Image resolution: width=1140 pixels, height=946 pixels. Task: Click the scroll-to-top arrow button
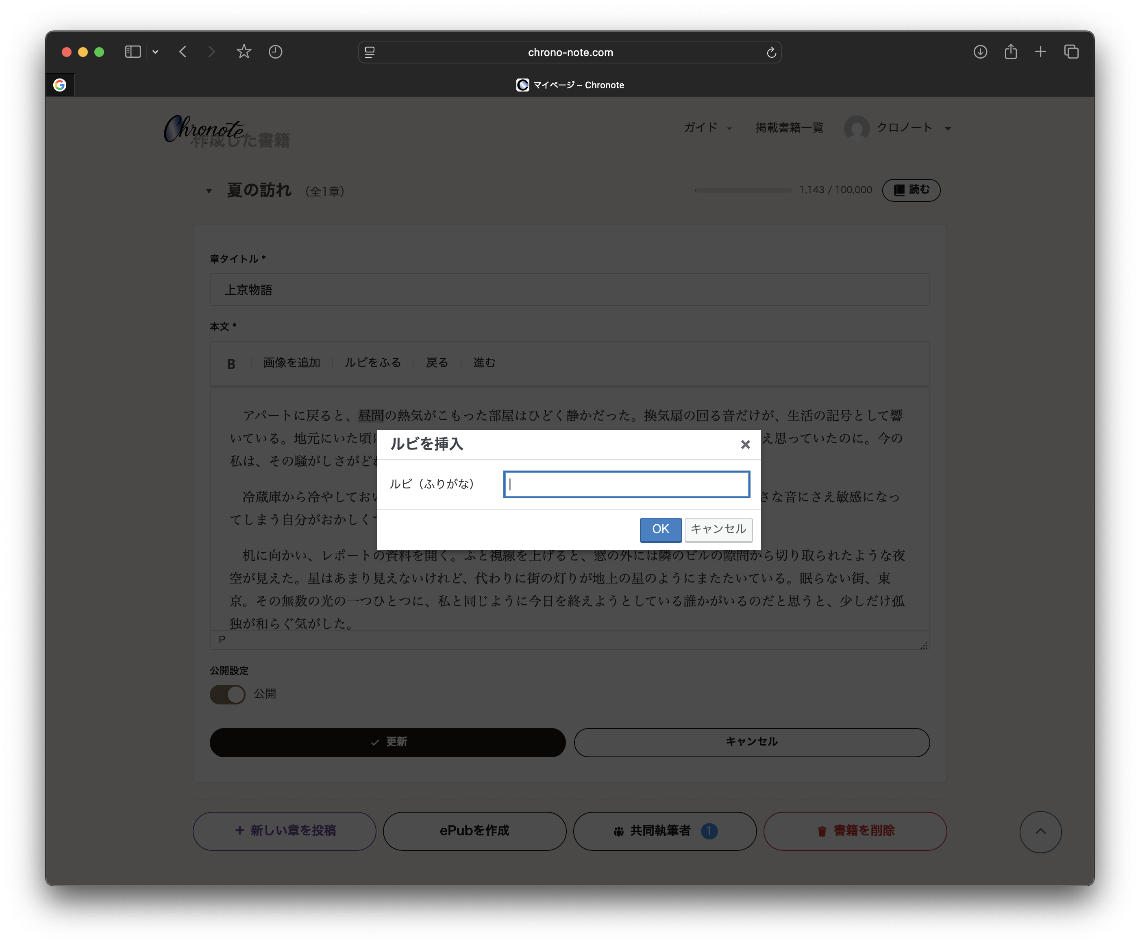click(1040, 832)
